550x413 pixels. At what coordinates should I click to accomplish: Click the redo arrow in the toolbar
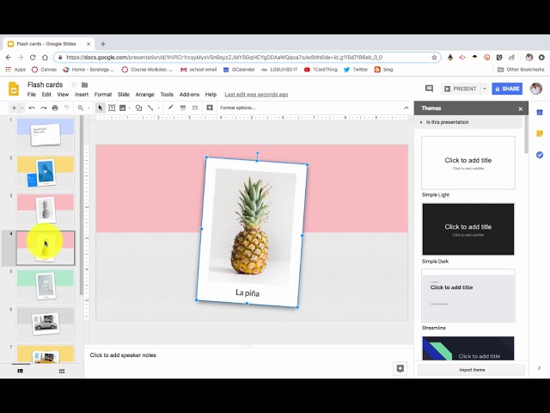[x=44, y=108]
